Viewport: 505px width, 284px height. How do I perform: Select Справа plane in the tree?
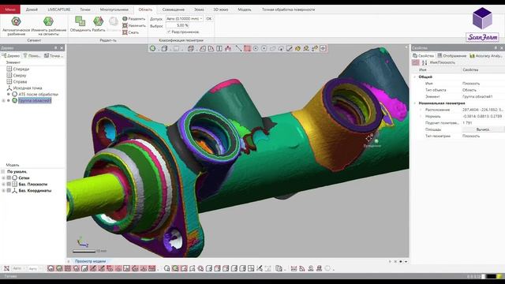coord(20,82)
